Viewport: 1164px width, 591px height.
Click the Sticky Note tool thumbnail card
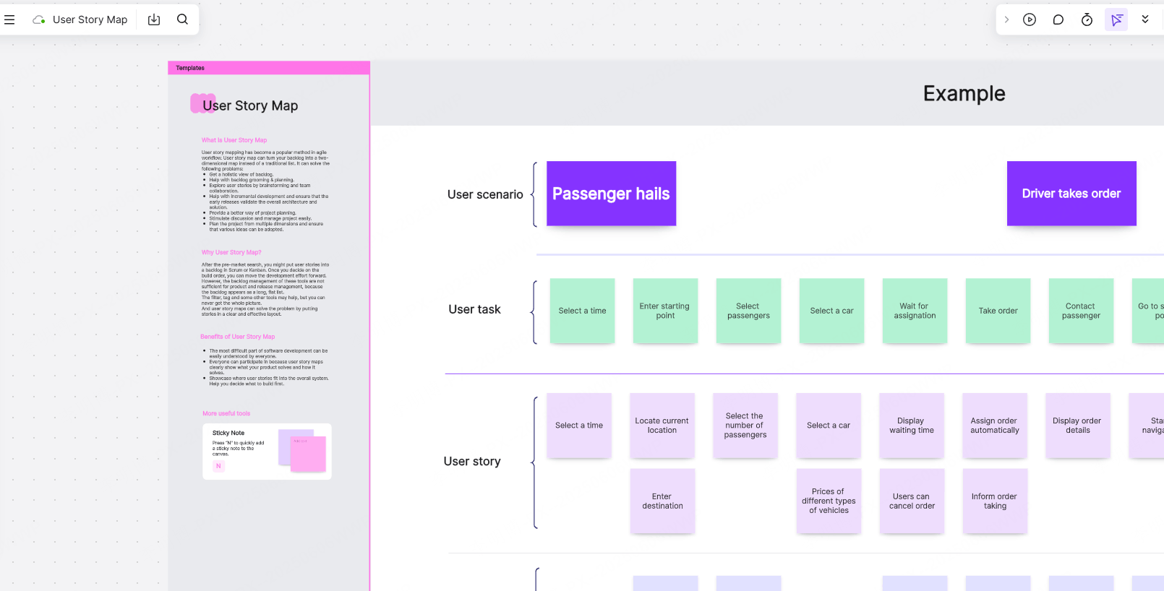[x=267, y=452]
